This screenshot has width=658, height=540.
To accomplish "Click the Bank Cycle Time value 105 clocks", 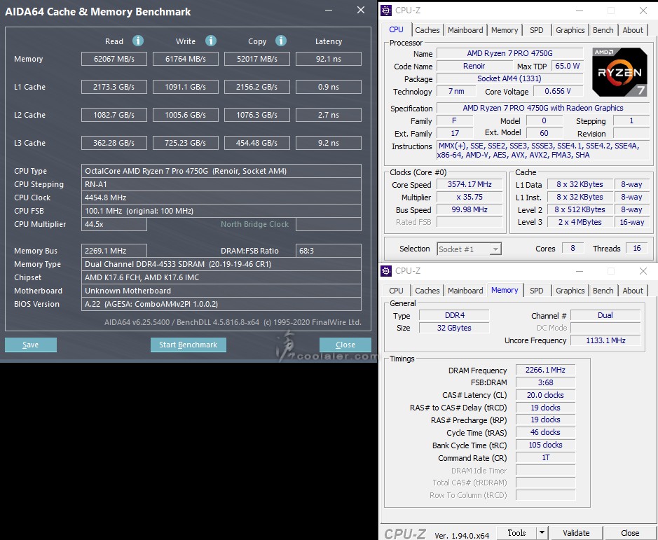I will click(546, 445).
